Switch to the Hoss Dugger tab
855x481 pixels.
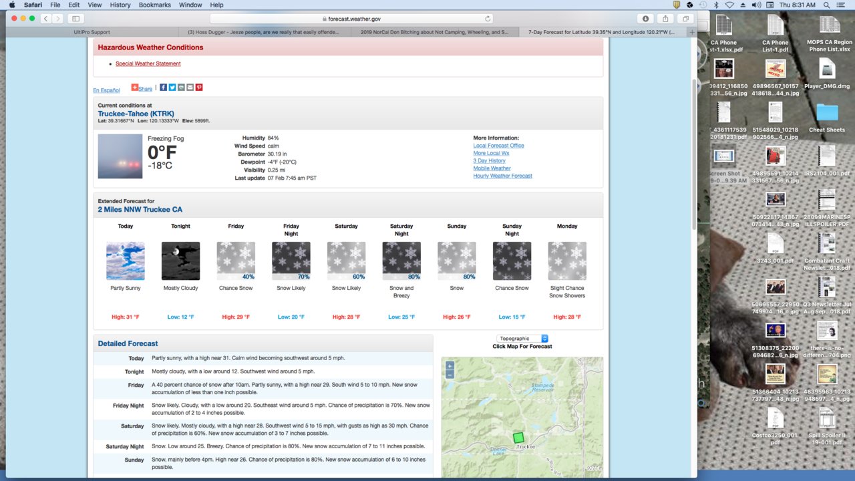coord(264,31)
